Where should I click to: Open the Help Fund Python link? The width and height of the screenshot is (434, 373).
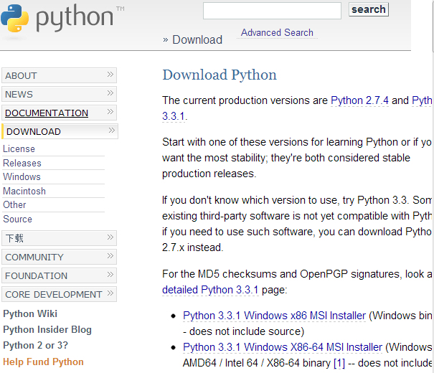pyautogui.click(x=43, y=362)
